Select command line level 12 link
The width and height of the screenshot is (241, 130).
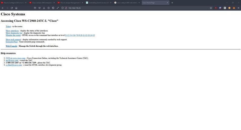86,35
